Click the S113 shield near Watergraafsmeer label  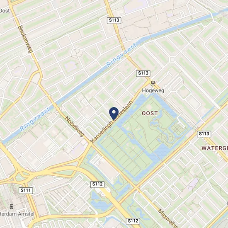click(204, 134)
